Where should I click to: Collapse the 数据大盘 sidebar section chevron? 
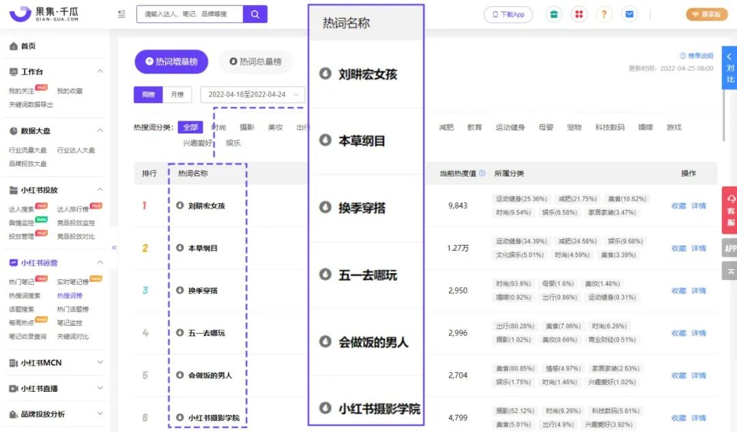(100, 131)
